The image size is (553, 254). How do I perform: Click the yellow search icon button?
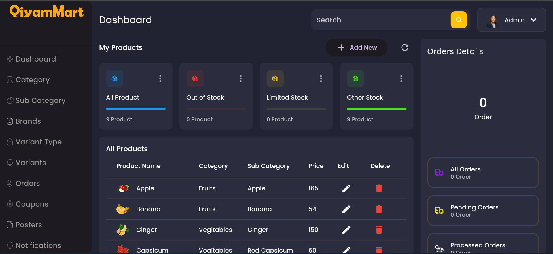[459, 20]
